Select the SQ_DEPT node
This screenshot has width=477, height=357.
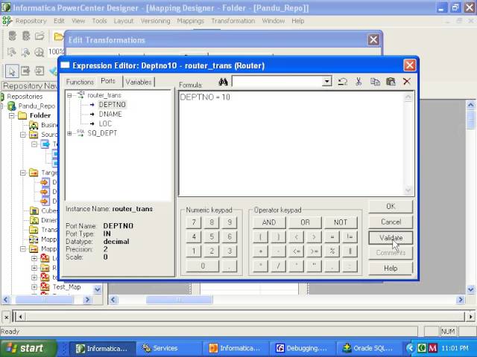102,133
